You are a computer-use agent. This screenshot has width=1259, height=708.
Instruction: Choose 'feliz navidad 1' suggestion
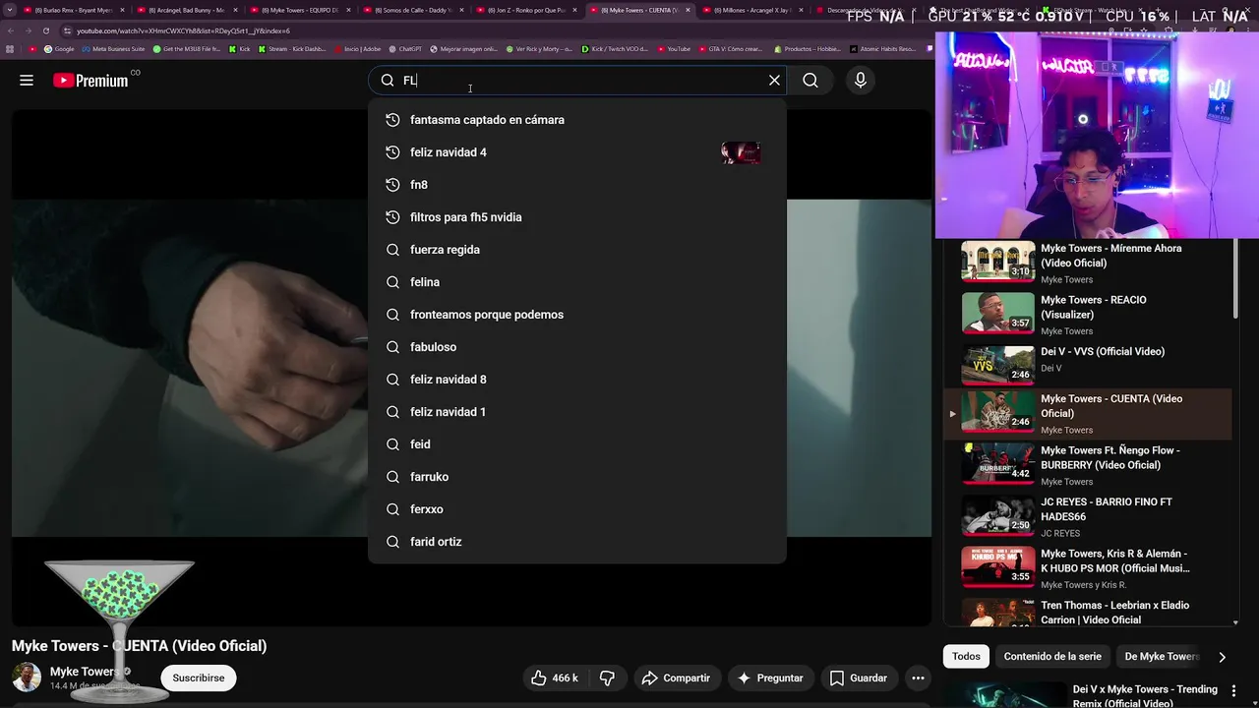[577, 412]
